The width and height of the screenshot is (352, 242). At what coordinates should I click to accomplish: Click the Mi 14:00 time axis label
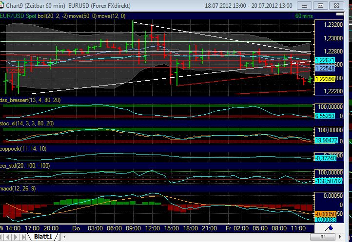[x=10, y=228]
